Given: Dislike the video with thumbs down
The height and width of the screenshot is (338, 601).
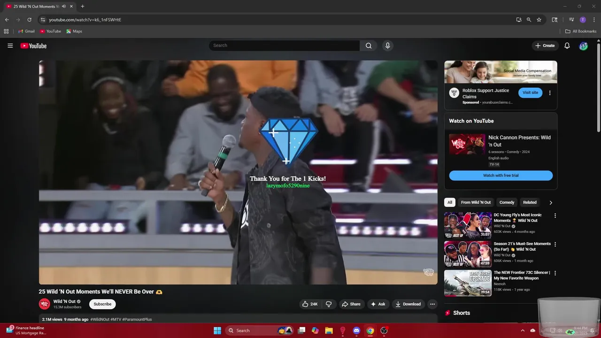Looking at the screenshot, I should point(329,304).
